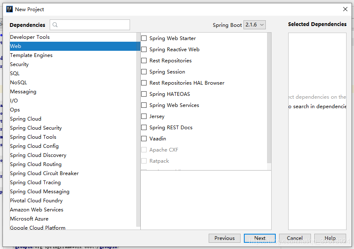
Task: Open Template Engines category
Action: click(73, 55)
